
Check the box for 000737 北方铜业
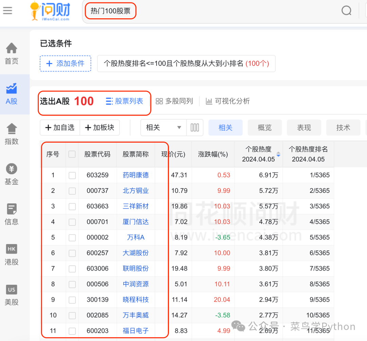coord(72,191)
